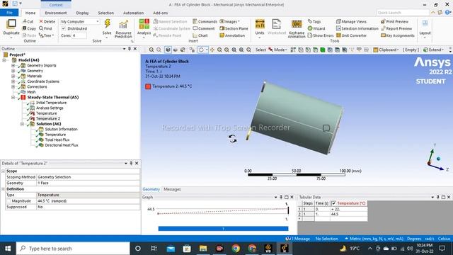The image size is (453, 255).
Task: Open the Tree dropdown
Action: tap(47, 35)
